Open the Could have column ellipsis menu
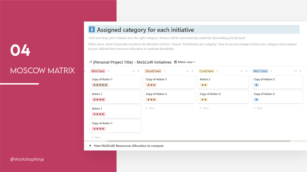Viewport: 307px width, 172px height. point(242,71)
